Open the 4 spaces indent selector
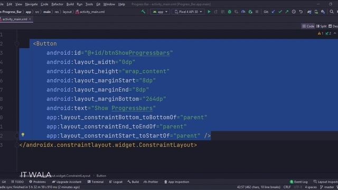The width and height of the screenshot is (338, 190). click(x=311, y=187)
